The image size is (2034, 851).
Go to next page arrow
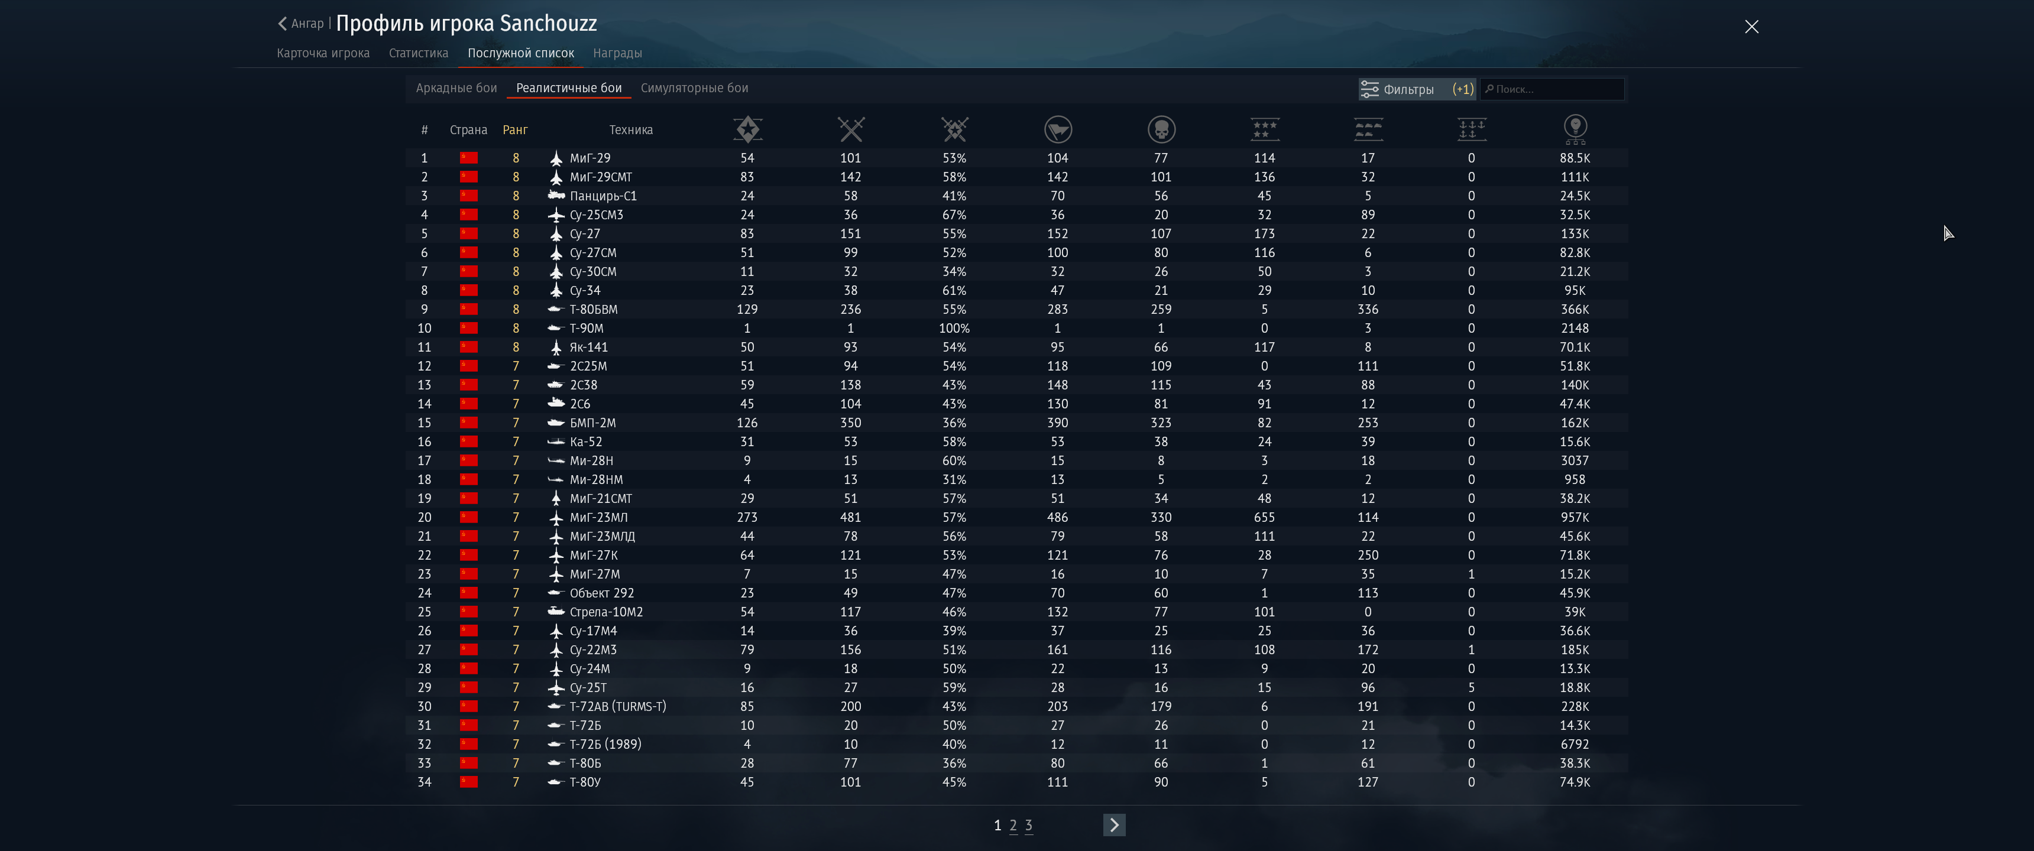(1113, 825)
